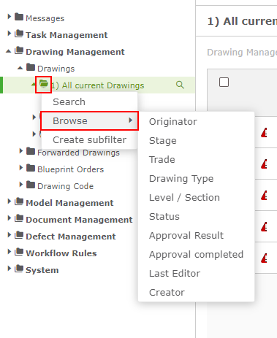Click the Task Management folder icon
Viewport: 277px width, 338px height.
pos(19,34)
